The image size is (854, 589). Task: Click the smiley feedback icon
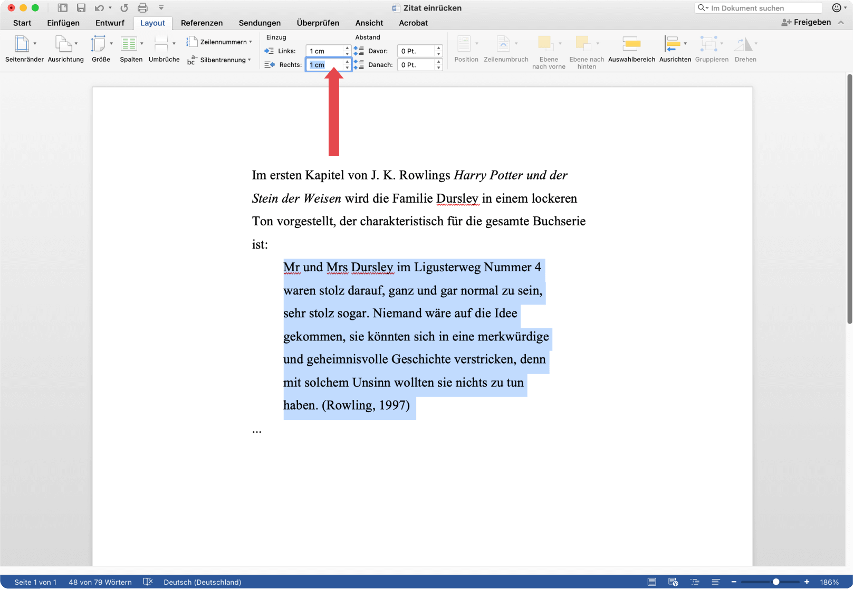(837, 7)
